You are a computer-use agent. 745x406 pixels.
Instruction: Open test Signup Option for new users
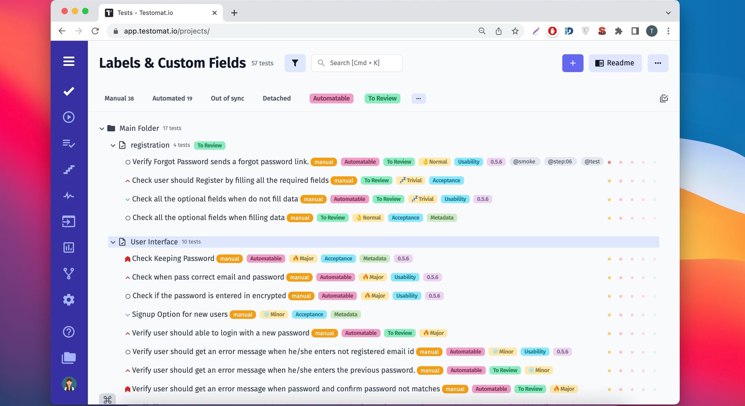(x=180, y=314)
